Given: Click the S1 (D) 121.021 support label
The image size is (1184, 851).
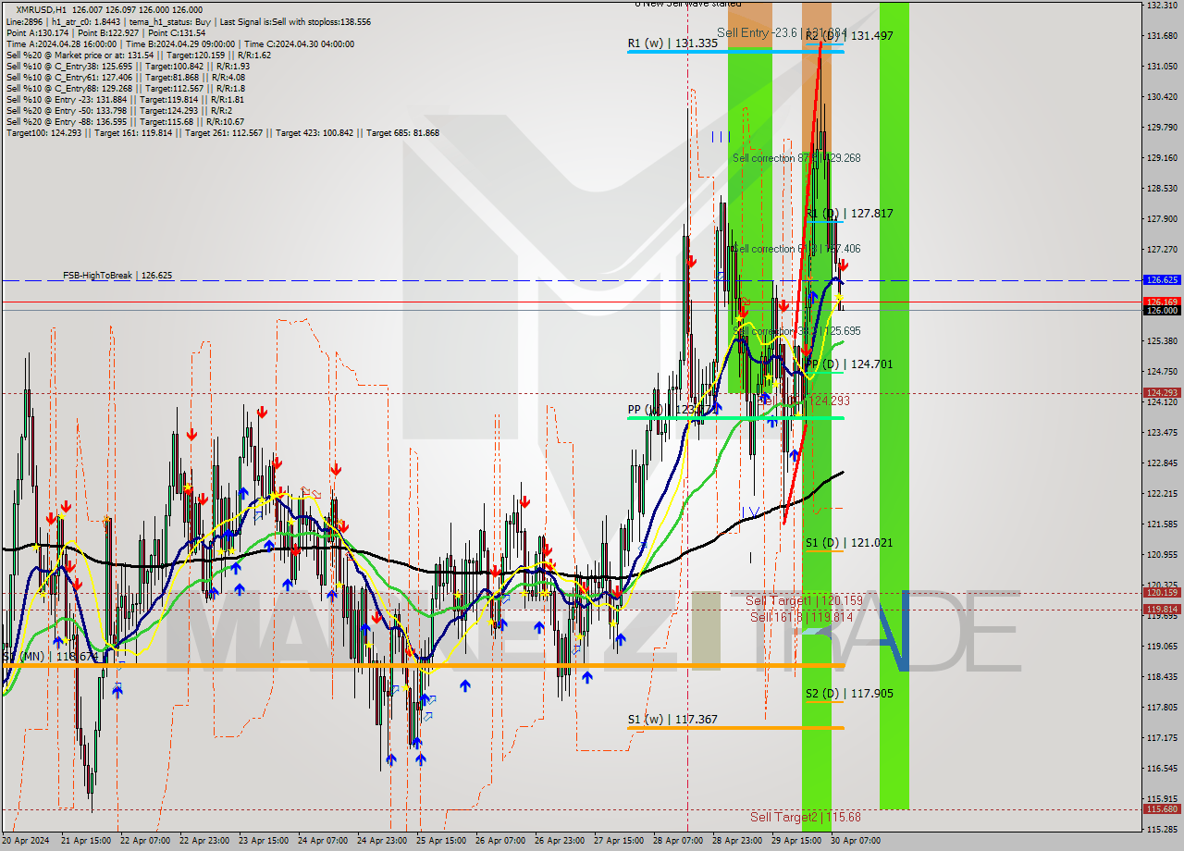Looking at the screenshot, I should [849, 543].
